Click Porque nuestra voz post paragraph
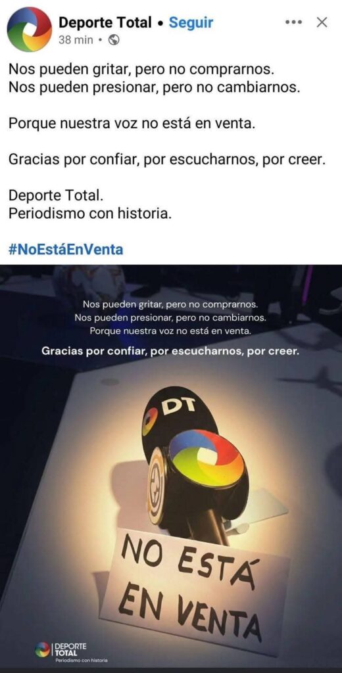342x673 pixels. coord(132,124)
